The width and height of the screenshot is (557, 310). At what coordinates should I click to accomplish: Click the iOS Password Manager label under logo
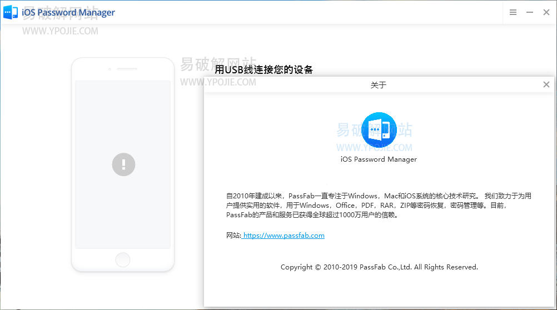[379, 159]
